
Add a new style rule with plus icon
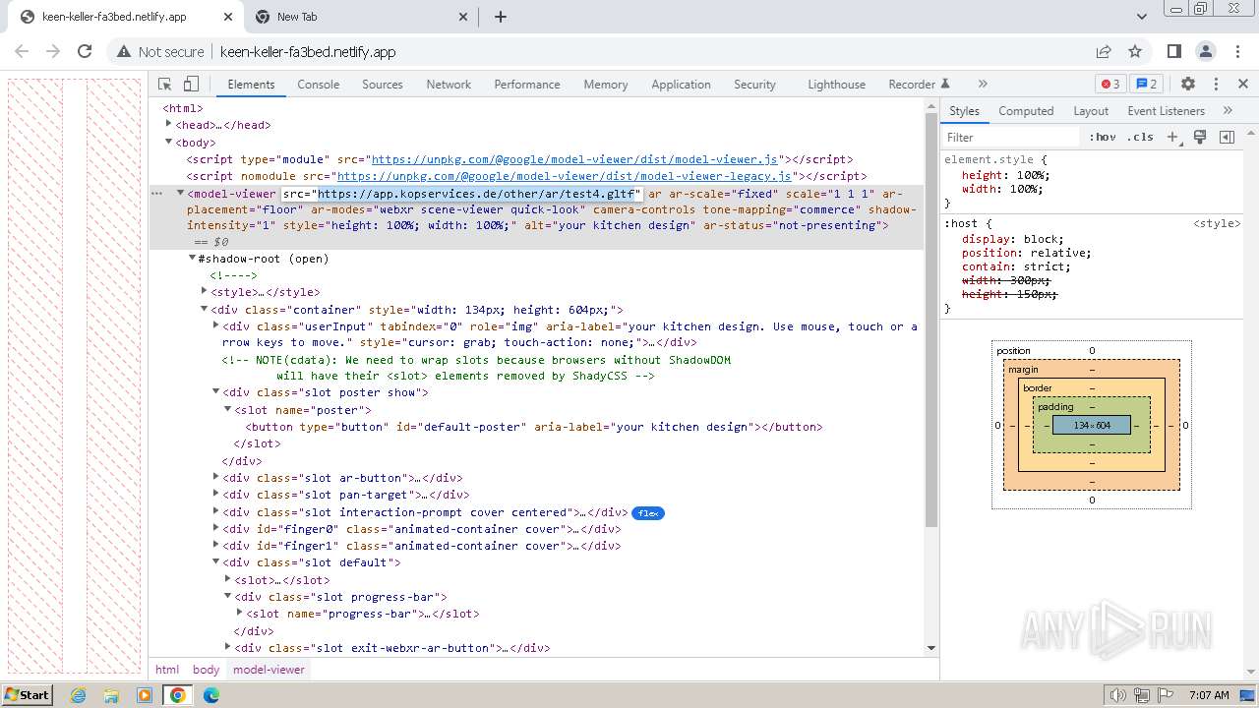point(1172,138)
